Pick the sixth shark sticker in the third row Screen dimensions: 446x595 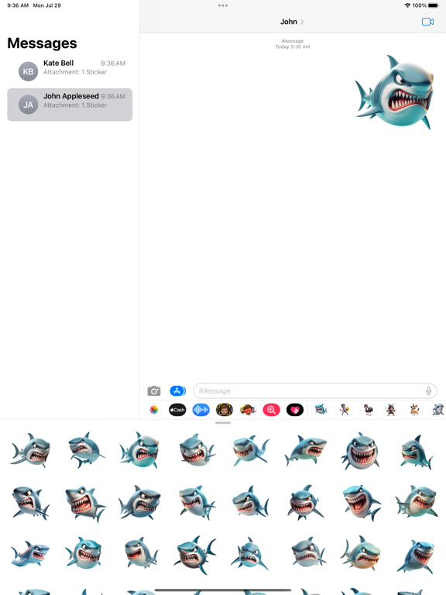[308, 552]
